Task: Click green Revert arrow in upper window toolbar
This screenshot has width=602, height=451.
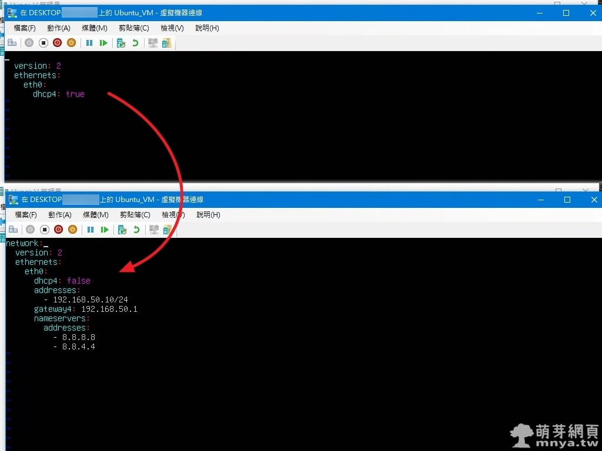Action: (x=135, y=43)
